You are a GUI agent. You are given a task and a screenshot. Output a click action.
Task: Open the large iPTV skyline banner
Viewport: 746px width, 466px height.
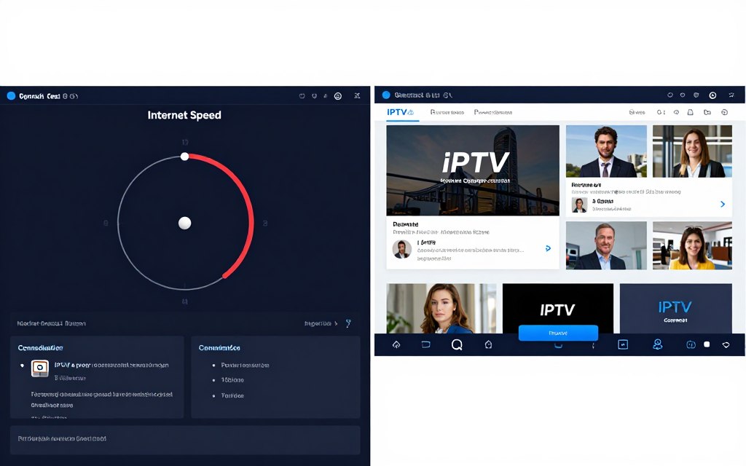472,170
